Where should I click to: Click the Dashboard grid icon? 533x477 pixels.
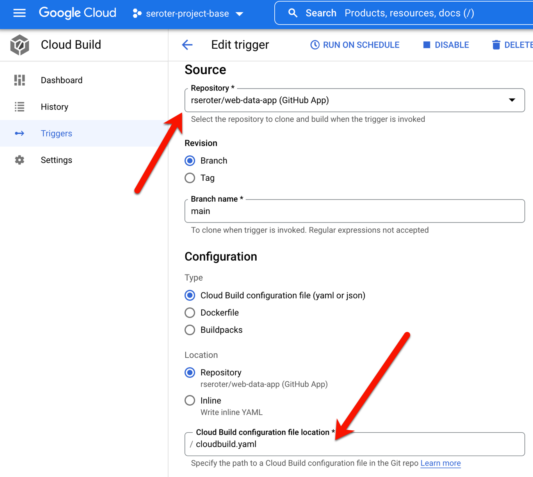pyautogui.click(x=20, y=80)
